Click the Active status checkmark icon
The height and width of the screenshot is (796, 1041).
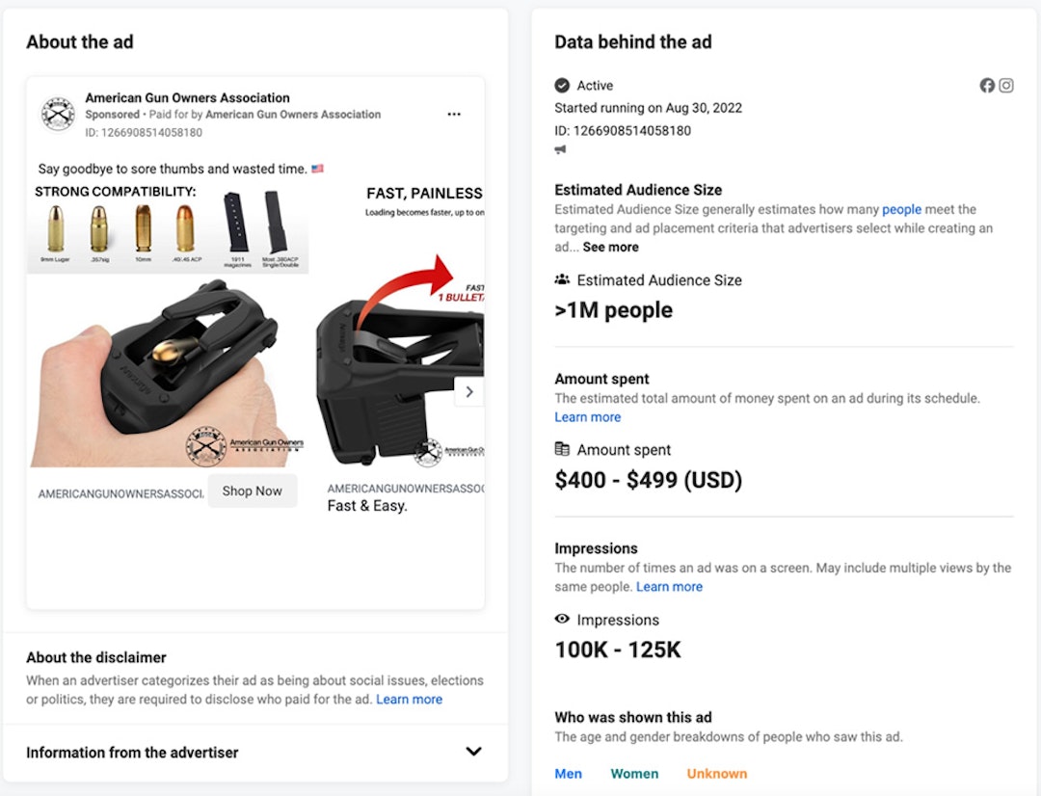pyautogui.click(x=561, y=85)
